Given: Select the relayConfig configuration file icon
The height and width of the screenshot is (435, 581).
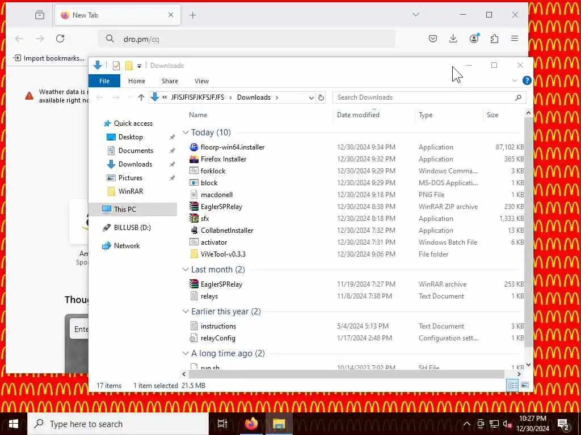Looking at the screenshot, I should 194,338.
